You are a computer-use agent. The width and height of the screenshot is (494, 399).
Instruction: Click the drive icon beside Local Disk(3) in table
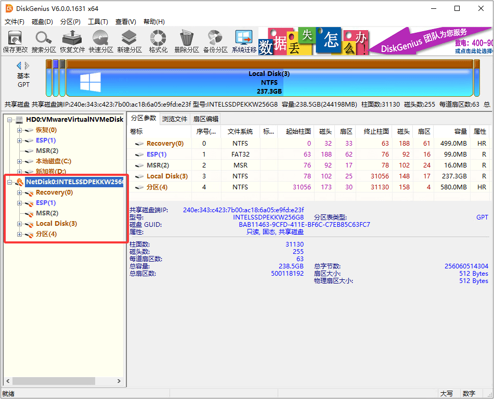pos(139,176)
